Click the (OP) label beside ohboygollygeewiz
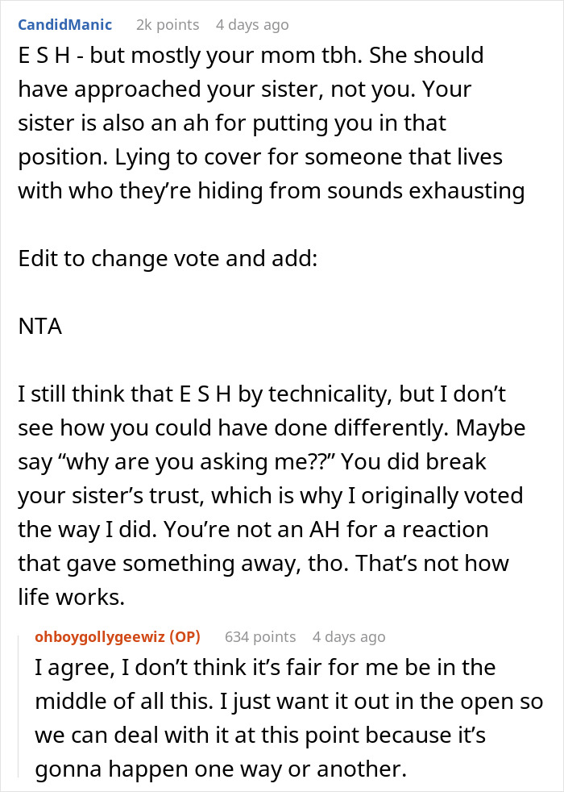 (185, 636)
